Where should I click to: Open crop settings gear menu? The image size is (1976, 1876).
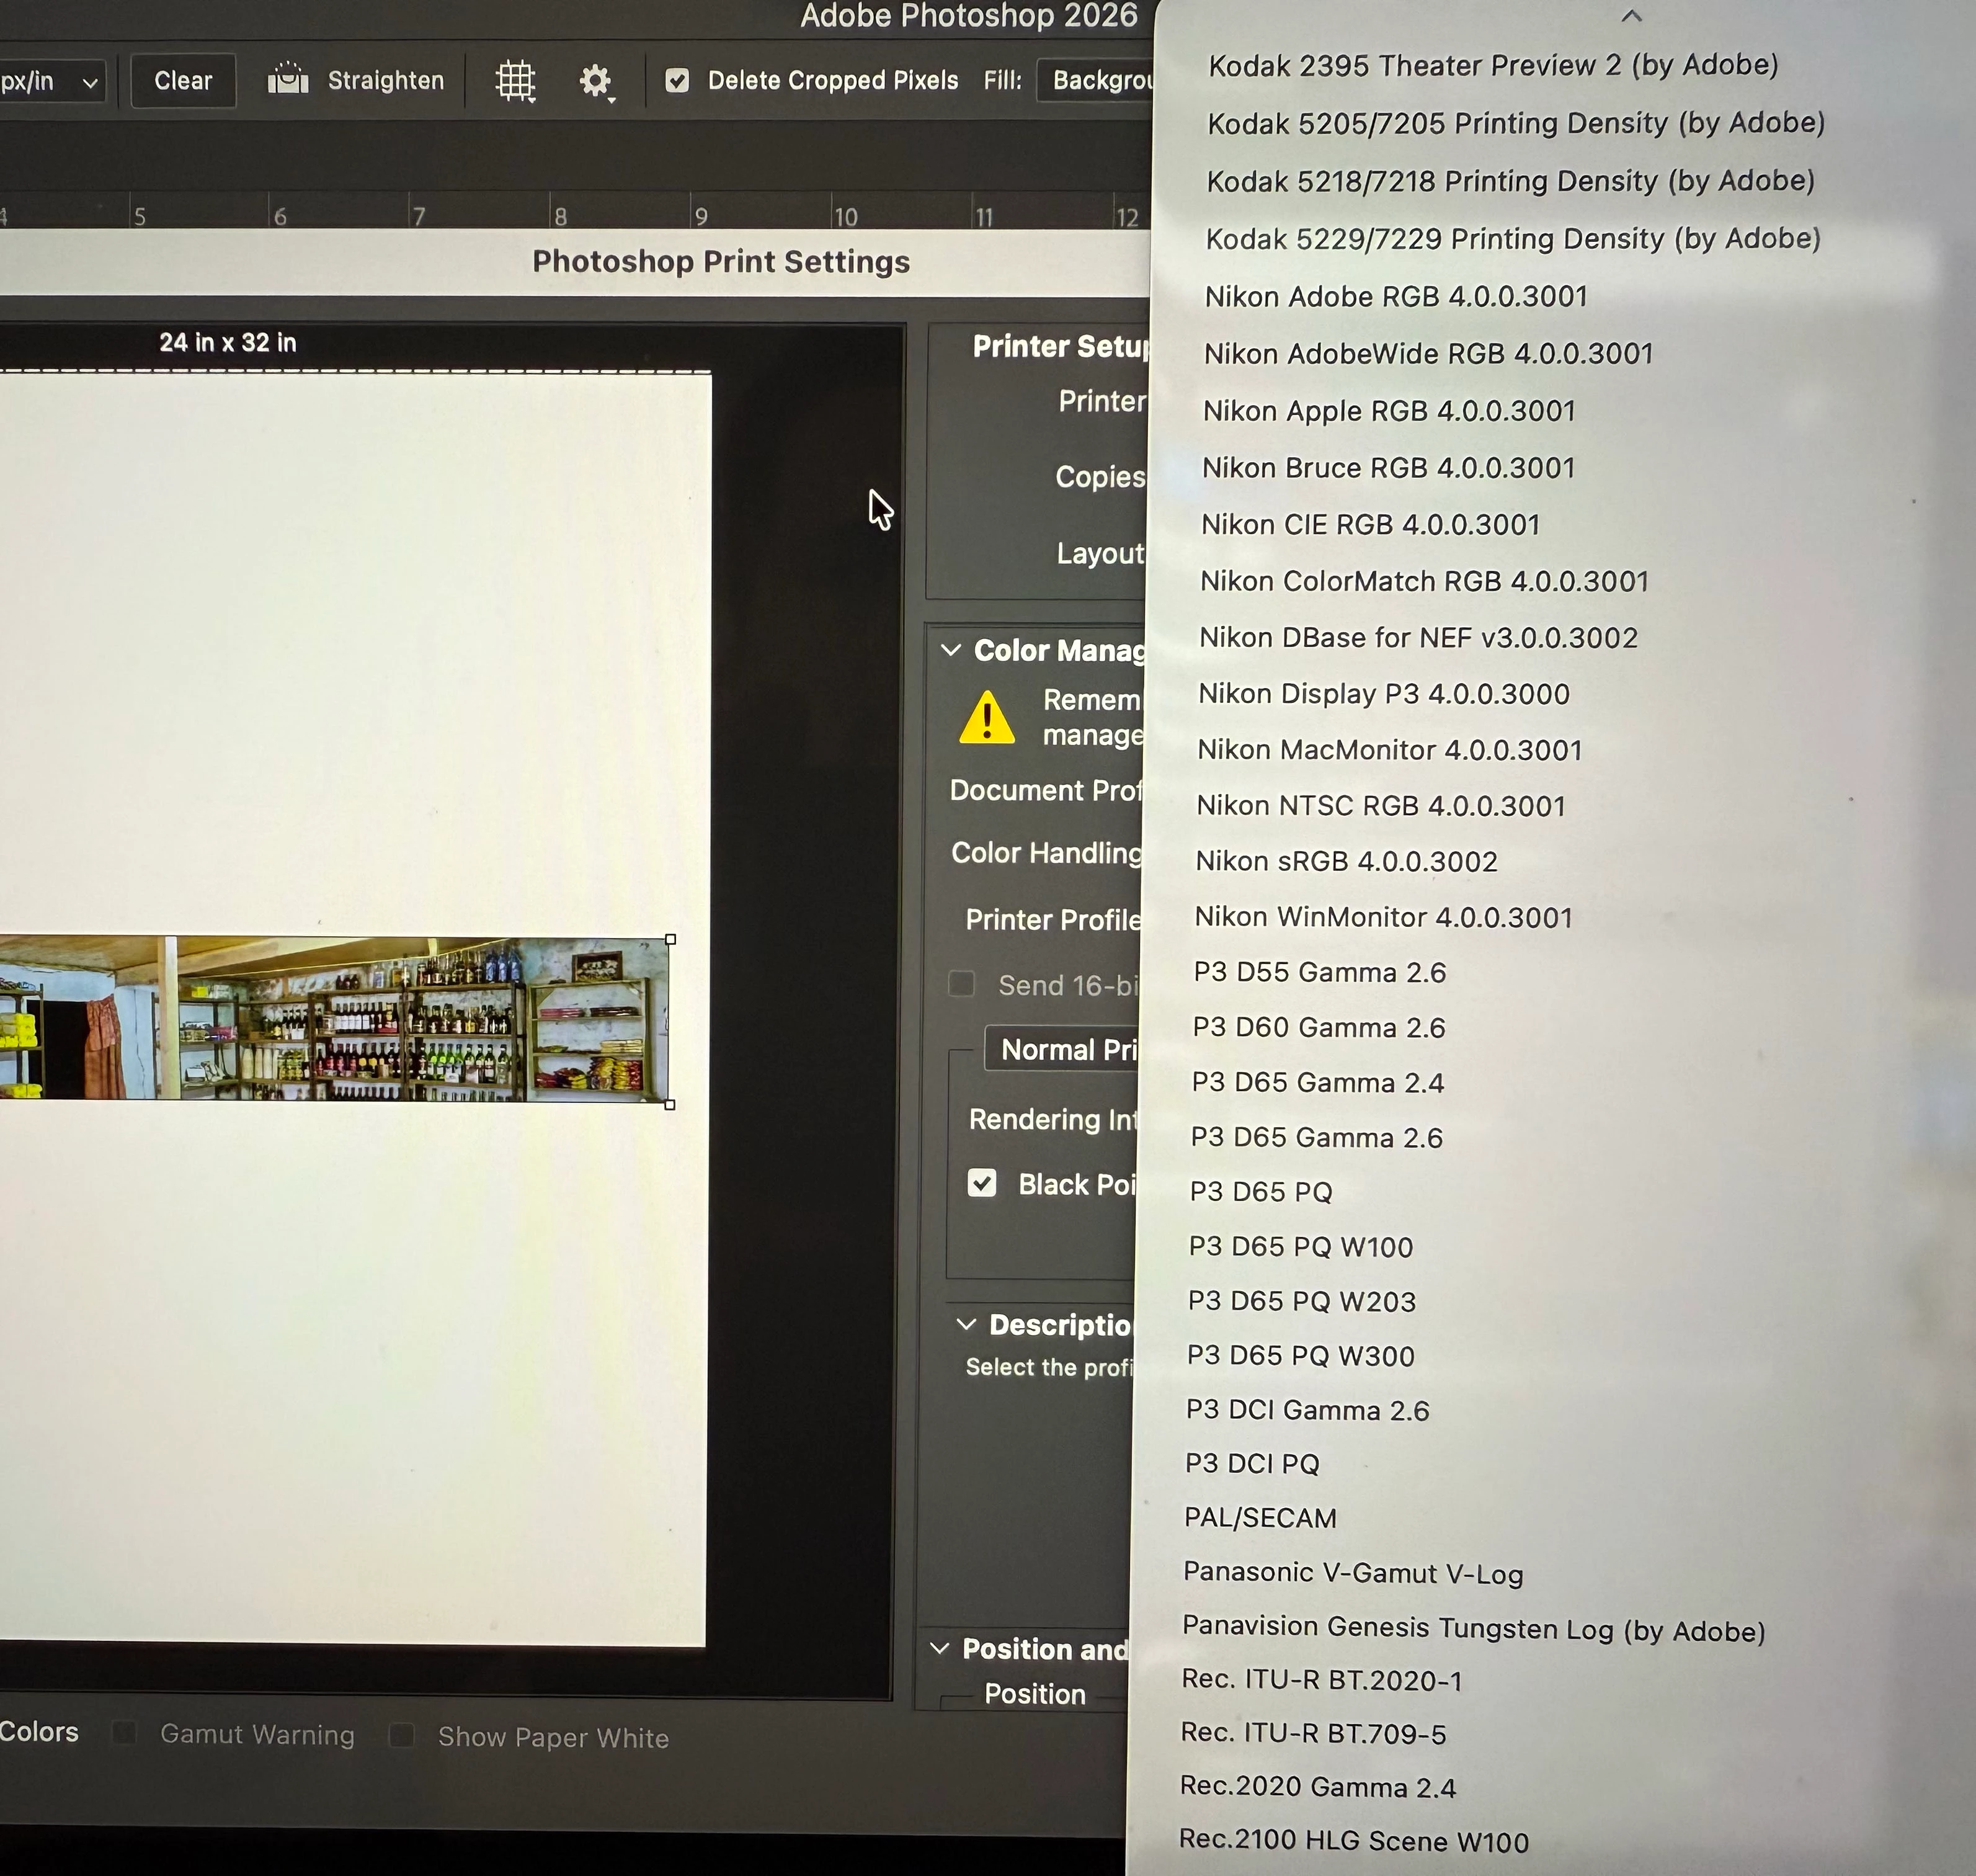click(595, 81)
